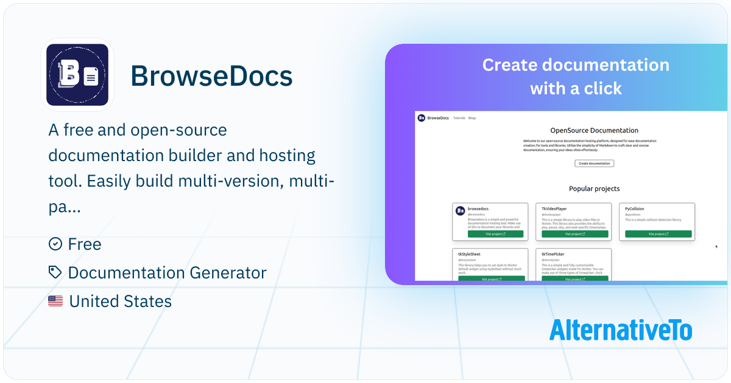The height and width of the screenshot is (383, 731).
Task: Click the tag icon beside Documentation Generator
Action: [55, 272]
